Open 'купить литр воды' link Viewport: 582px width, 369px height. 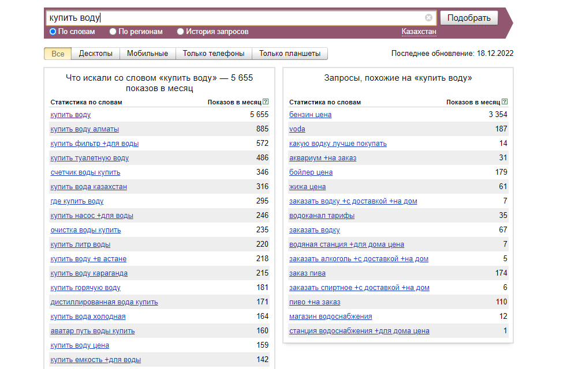[80, 245]
